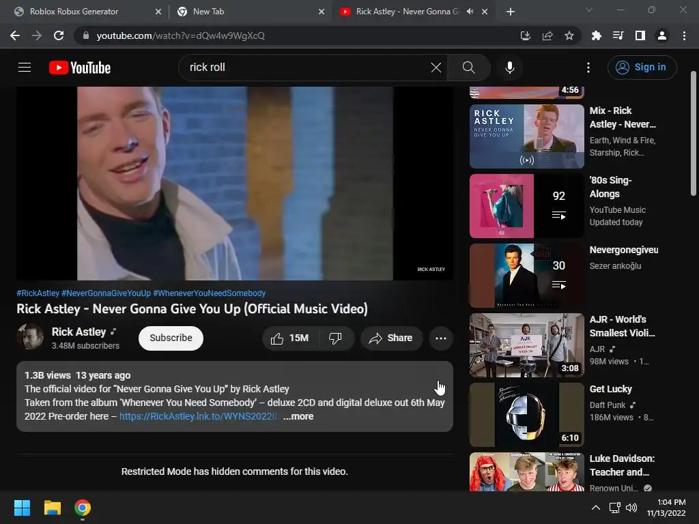The image size is (699, 524).
Task: Click #WheneverYouNeedSomebody hashtag
Action: coord(209,293)
